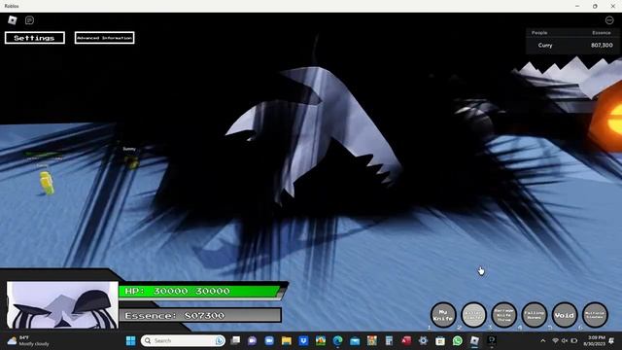Open the Roblox more options ellipsis icon
This screenshot has width=622, height=350.
pyautogui.click(x=609, y=19)
